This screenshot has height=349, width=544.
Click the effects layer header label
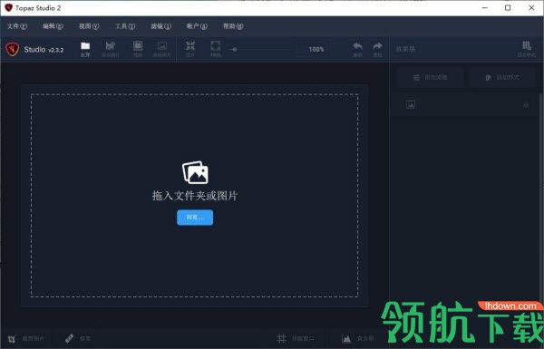pyautogui.click(x=405, y=49)
